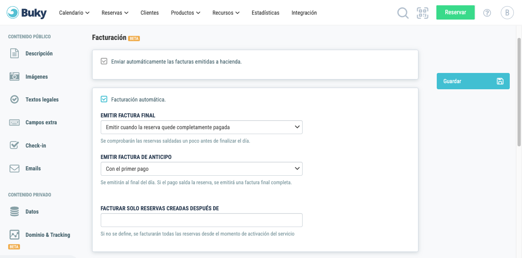The height and width of the screenshot is (258, 522).
Task: Click the Check-in checkbox icon
Action: click(14, 145)
